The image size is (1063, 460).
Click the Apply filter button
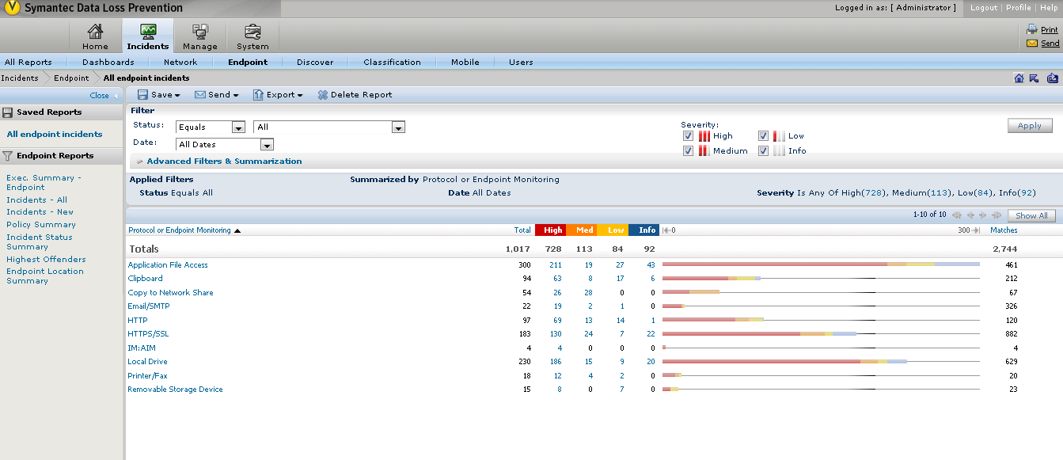[x=1030, y=126]
